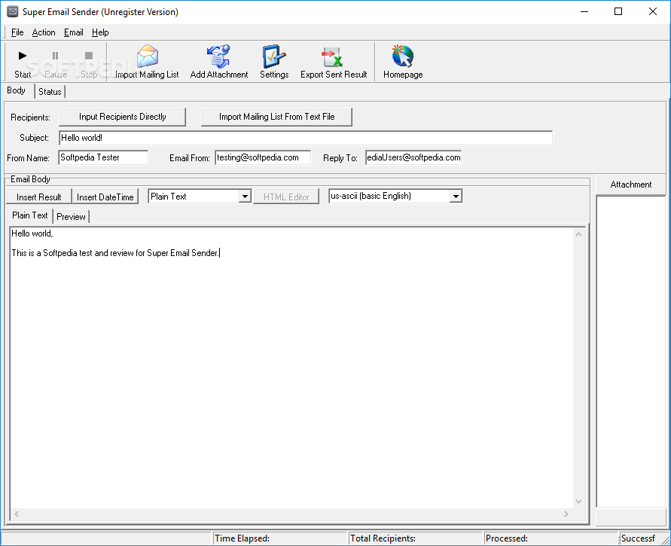Switch to the Preview tab
671x546 pixels.
71,217
